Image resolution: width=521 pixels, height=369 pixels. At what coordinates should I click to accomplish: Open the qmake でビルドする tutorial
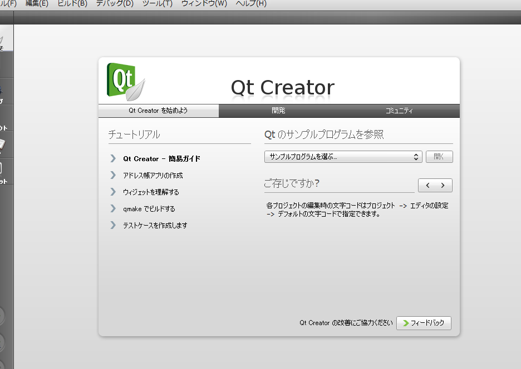[x=149, y=209]
